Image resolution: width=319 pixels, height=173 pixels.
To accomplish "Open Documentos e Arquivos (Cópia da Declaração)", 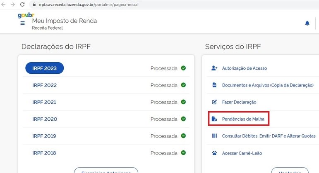I will tap(268, 85).
